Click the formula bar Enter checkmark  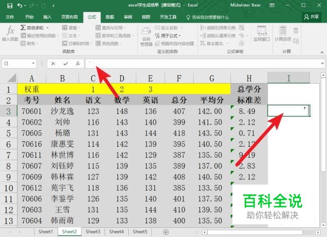pyautogui.click(x=66, y=64)
